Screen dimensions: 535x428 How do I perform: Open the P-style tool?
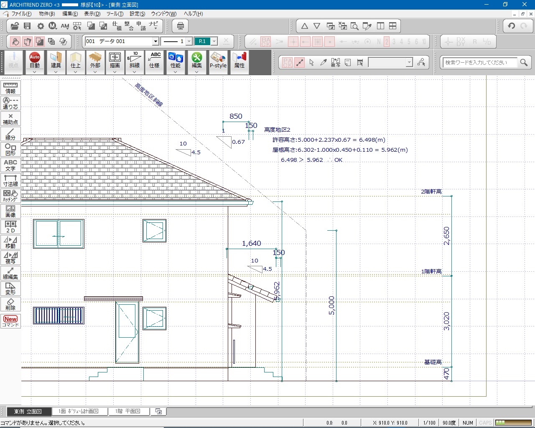coord(218,60)
